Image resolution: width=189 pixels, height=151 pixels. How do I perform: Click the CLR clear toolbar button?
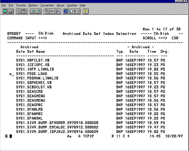(77, 11)
